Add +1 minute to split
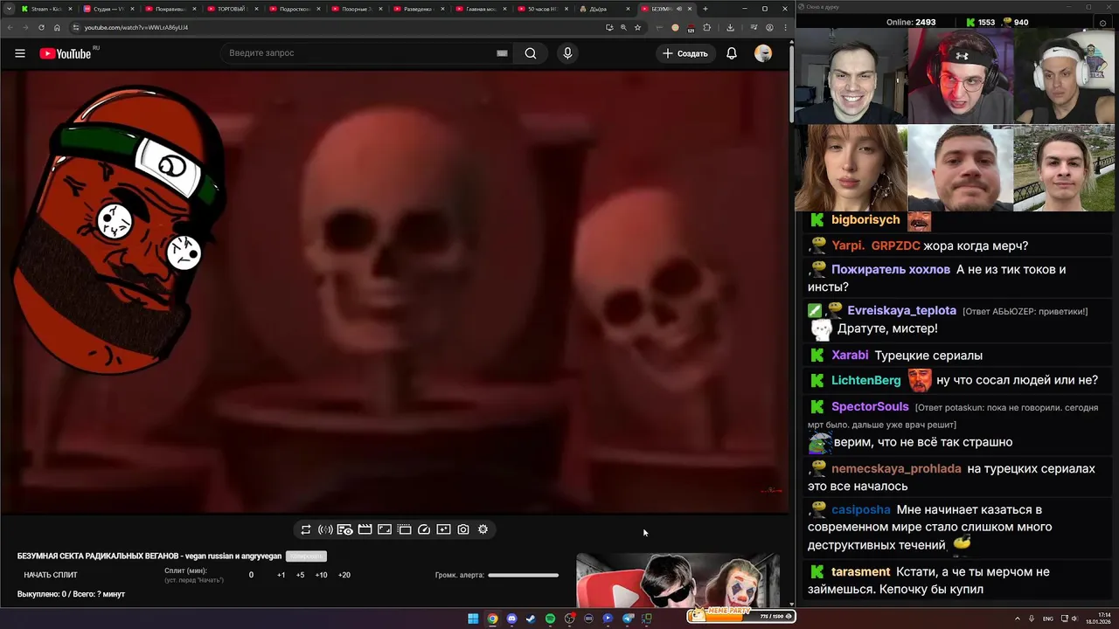This screenshot has height=629, width=1119. [x=281, y=575]
